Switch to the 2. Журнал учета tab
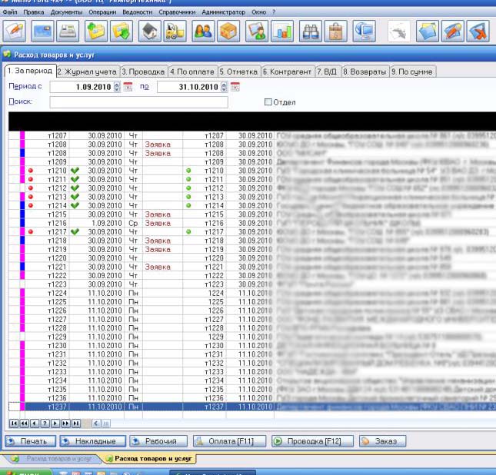 88,71
